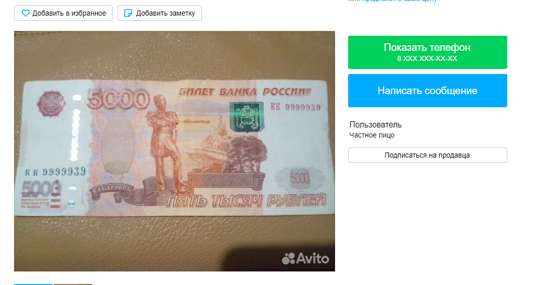Screen dimensions: 544x285
Task: Reveal seller number via Показать телефон
Action: pos(427,52)
